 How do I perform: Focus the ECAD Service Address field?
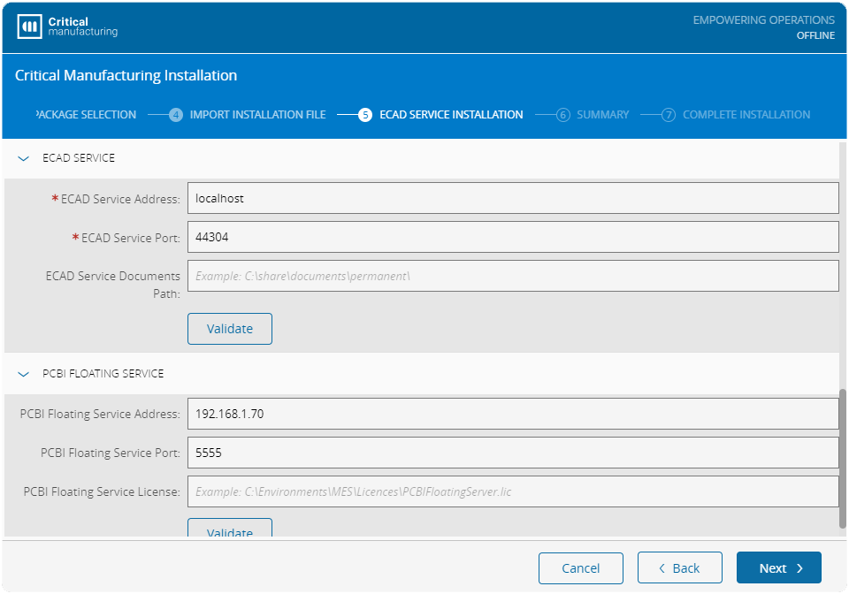(513, 199)
